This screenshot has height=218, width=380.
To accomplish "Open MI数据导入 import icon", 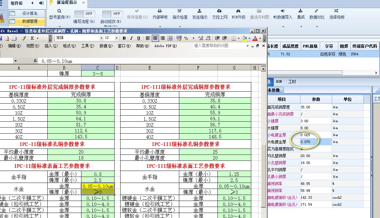I will (282, 11).
